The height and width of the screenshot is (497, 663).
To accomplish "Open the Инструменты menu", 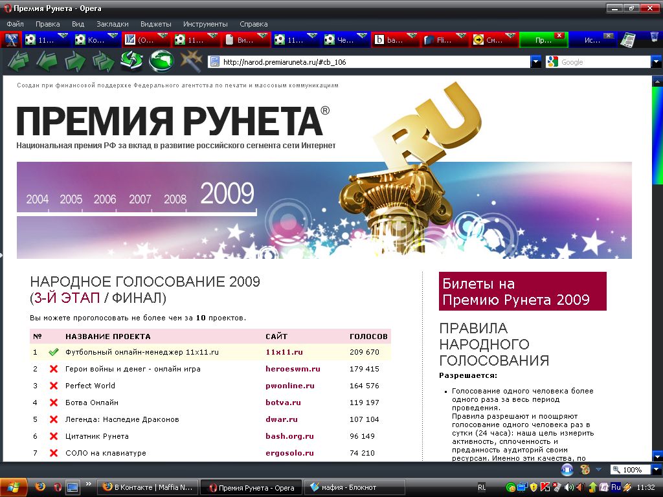I will tap(205, 24).
